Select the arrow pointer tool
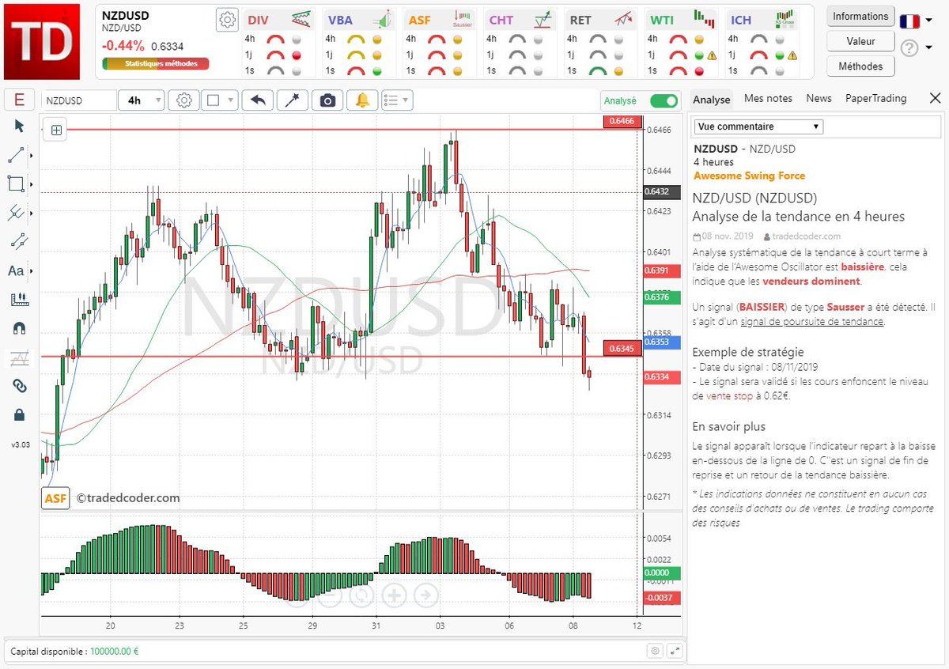The height and width of the screenshot is (669, 949). 19,126
